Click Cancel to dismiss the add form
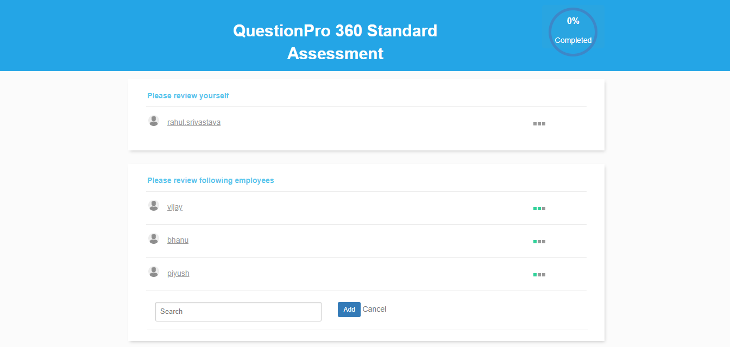 click(374, 309)
